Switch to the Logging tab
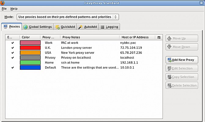The width and height of the screenshot is (205, 122). [109, 27]
